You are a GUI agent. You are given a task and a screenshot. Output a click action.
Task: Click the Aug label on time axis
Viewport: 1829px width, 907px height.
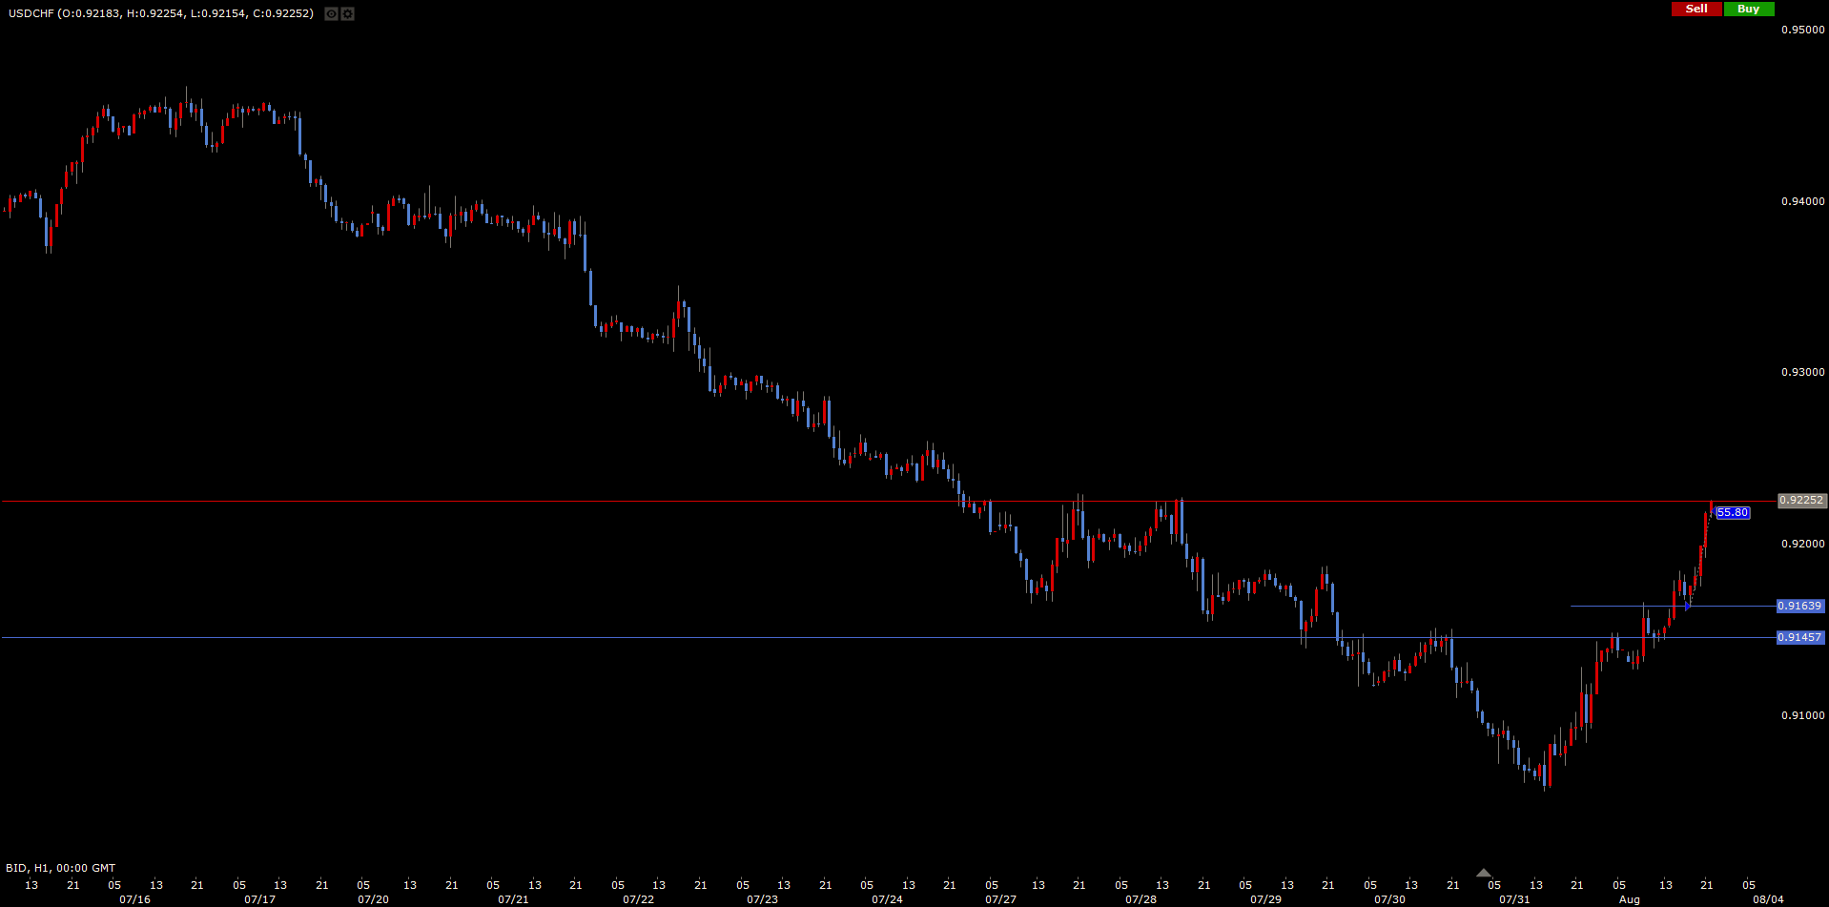pos(1630,899)
